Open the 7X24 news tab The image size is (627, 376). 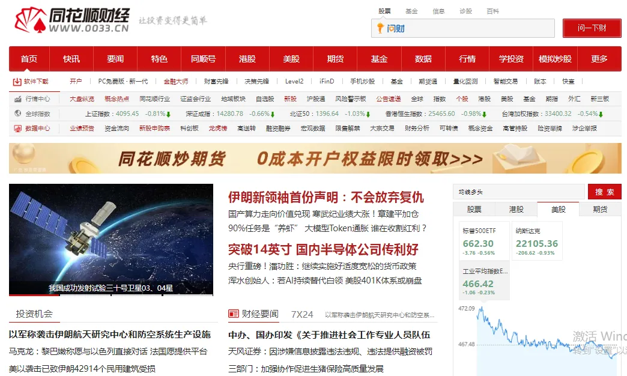point(302,314)
